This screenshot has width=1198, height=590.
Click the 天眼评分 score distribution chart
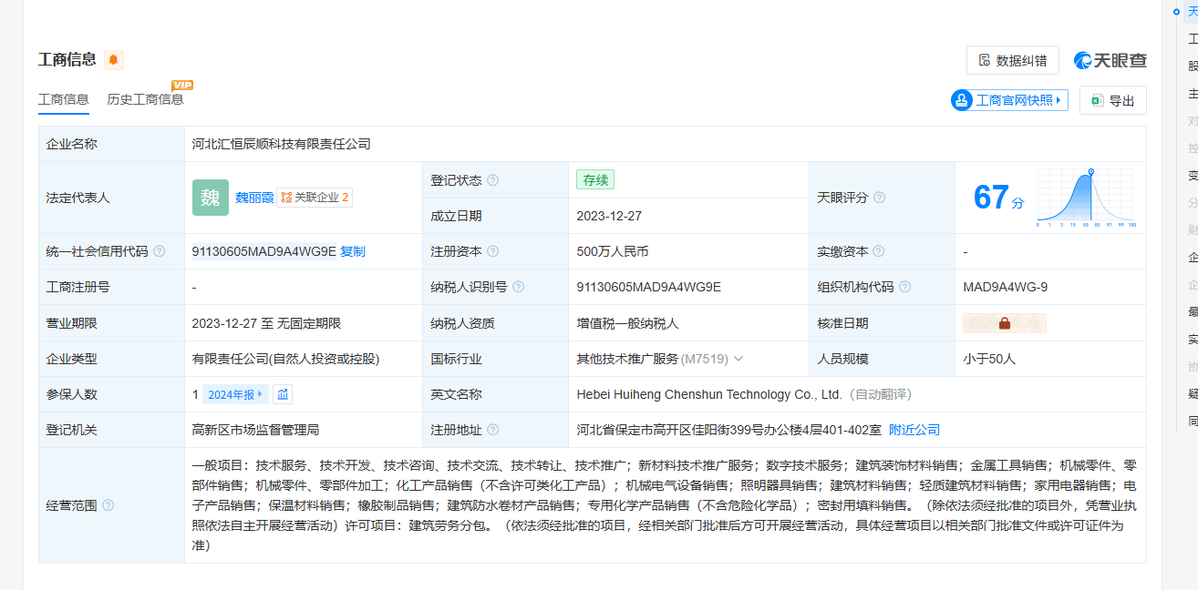coord(1085,198)
